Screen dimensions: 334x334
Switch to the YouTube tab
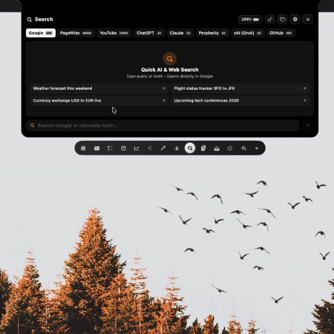(114, 33)
